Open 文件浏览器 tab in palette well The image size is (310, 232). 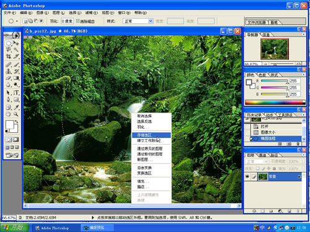coord(257,22)
